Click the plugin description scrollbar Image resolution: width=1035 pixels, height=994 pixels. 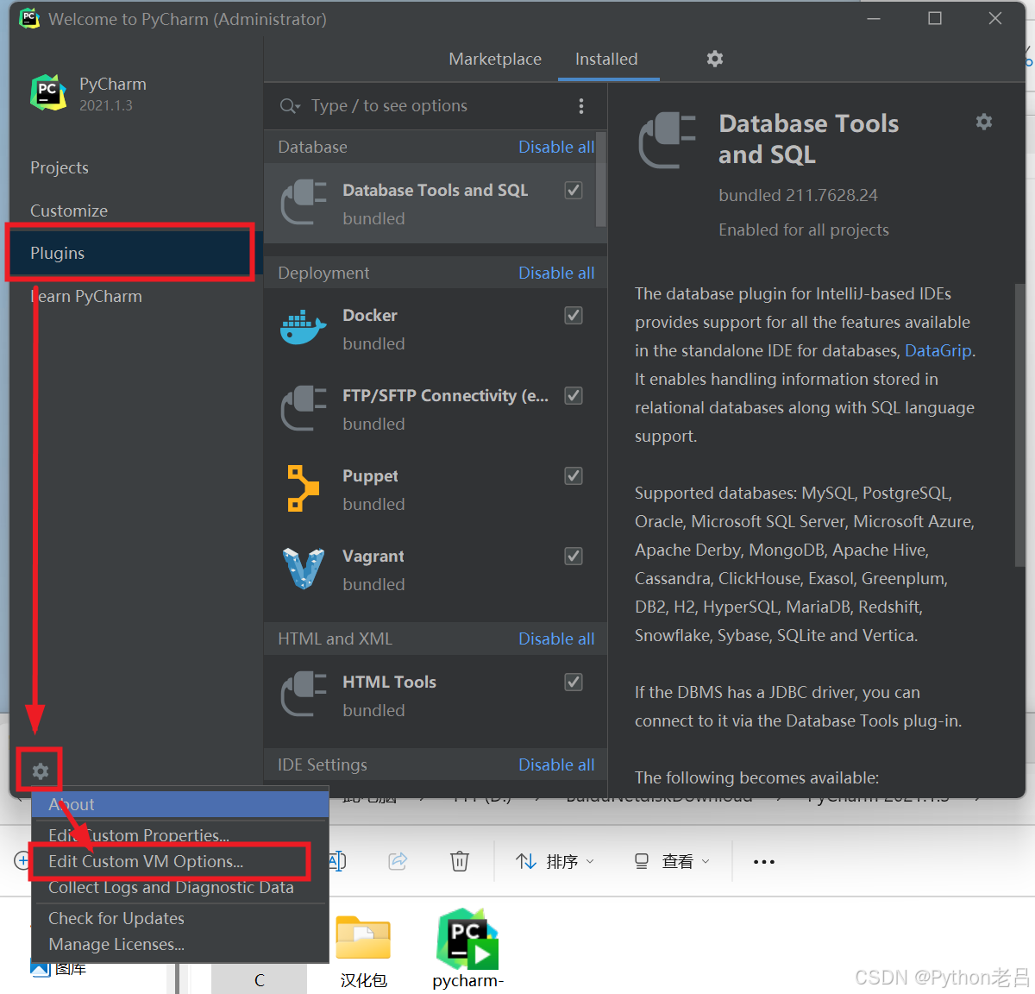coord(1020,425)
